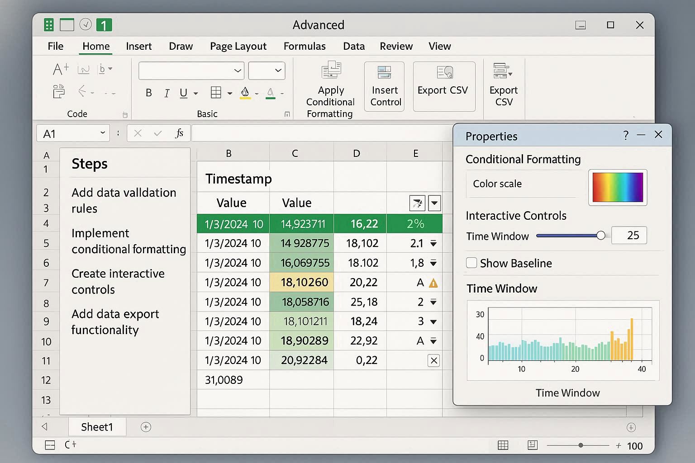The image size is (695, 463).
Task: Click the filter icon above the data column
Action: pos(417,203)
